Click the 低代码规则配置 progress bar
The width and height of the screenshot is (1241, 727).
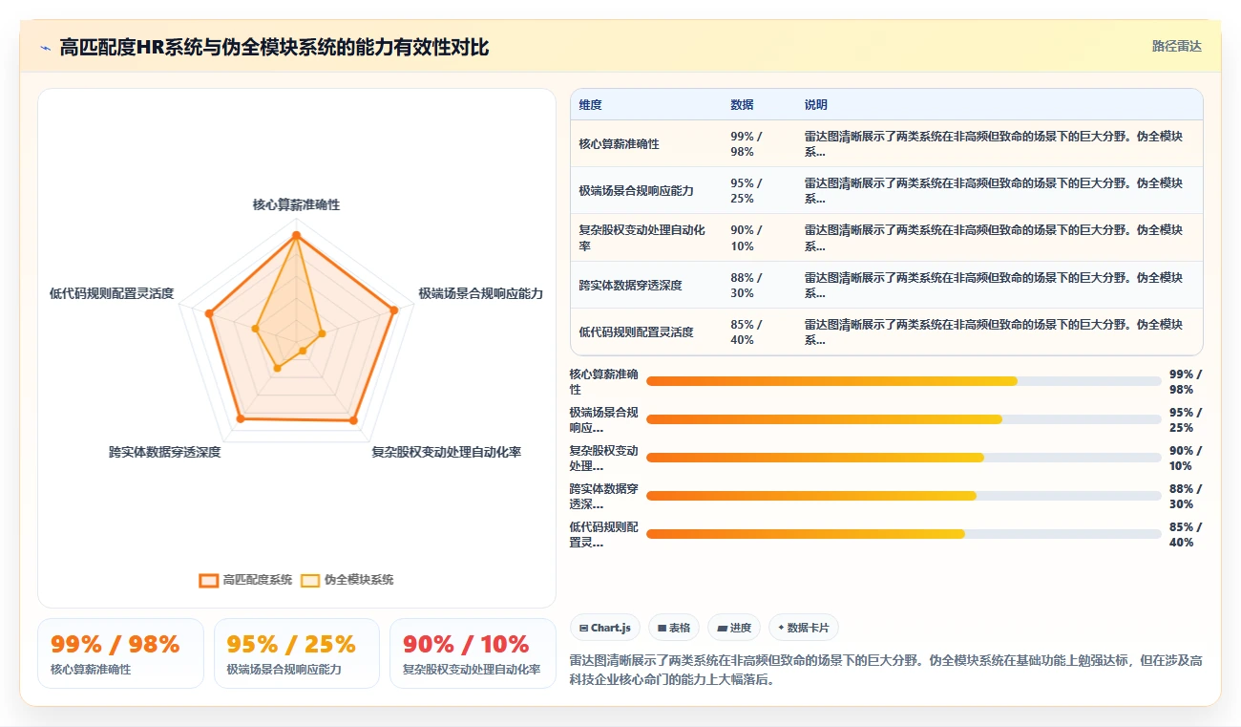pos(903,534)
